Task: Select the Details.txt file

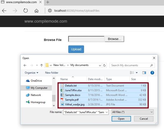Action: [103, 85]
